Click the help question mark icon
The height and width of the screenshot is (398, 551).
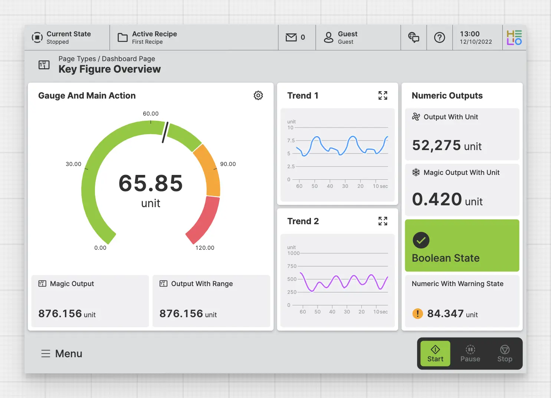click(x=439, y=37)
